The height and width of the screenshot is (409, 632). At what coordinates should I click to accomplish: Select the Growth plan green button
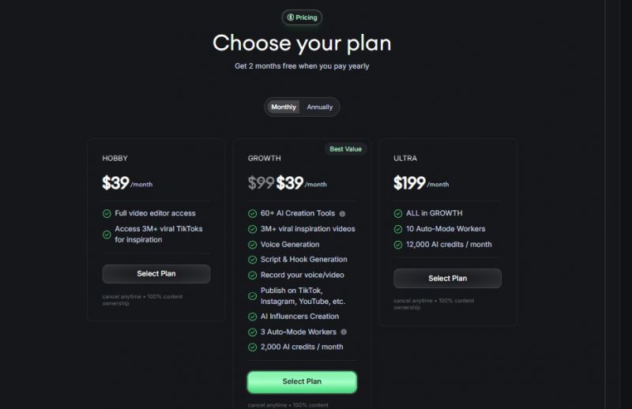click(302, 382)
